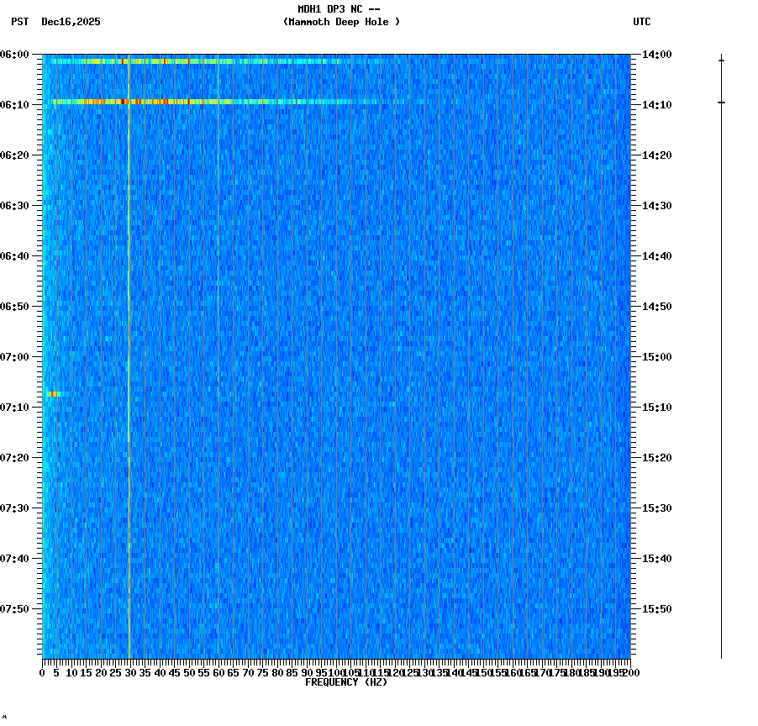Viewport: 758px width, 726px height.
Task: Click the small orange burst near 07:08
Action: (52, 392)
